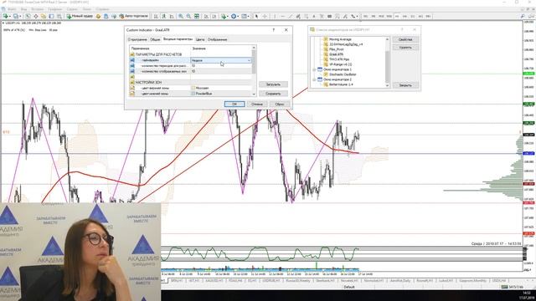Click the 'Сброс' reset button
536x301 pixels.
280,104
